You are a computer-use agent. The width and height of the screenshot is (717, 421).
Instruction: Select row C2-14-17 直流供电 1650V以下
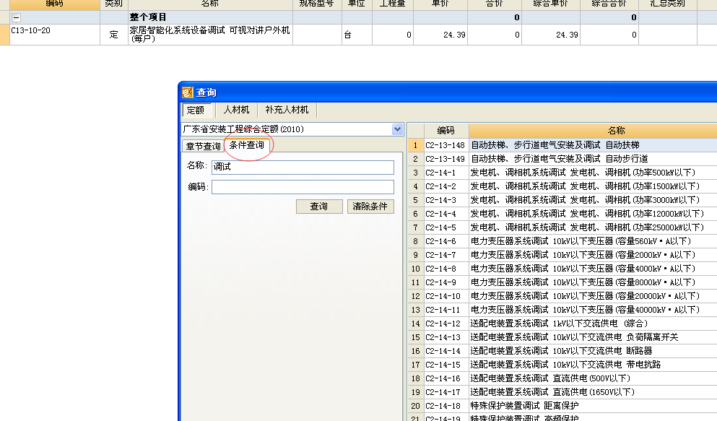point(562,392)
